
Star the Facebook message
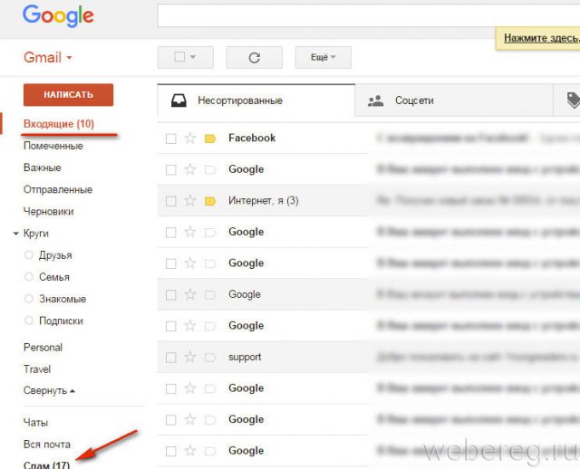190,139
